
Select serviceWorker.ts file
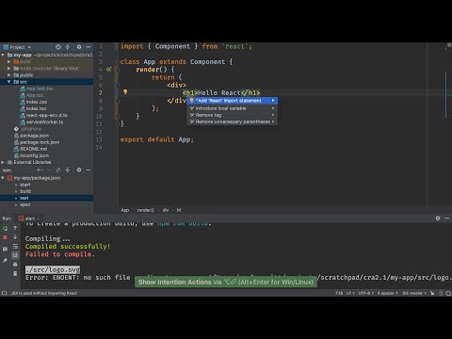(x=41, y=121)
